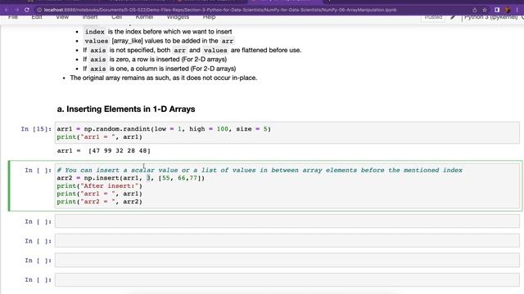Open the Jupyter Insert menu
Image resolution: width=524 pixels, height=294 pixels.
90,17
